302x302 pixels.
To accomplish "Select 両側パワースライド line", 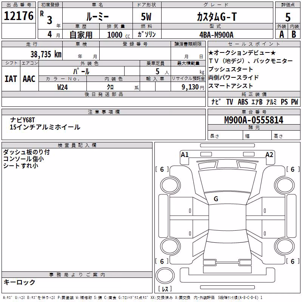I will [x=233, y=77].
